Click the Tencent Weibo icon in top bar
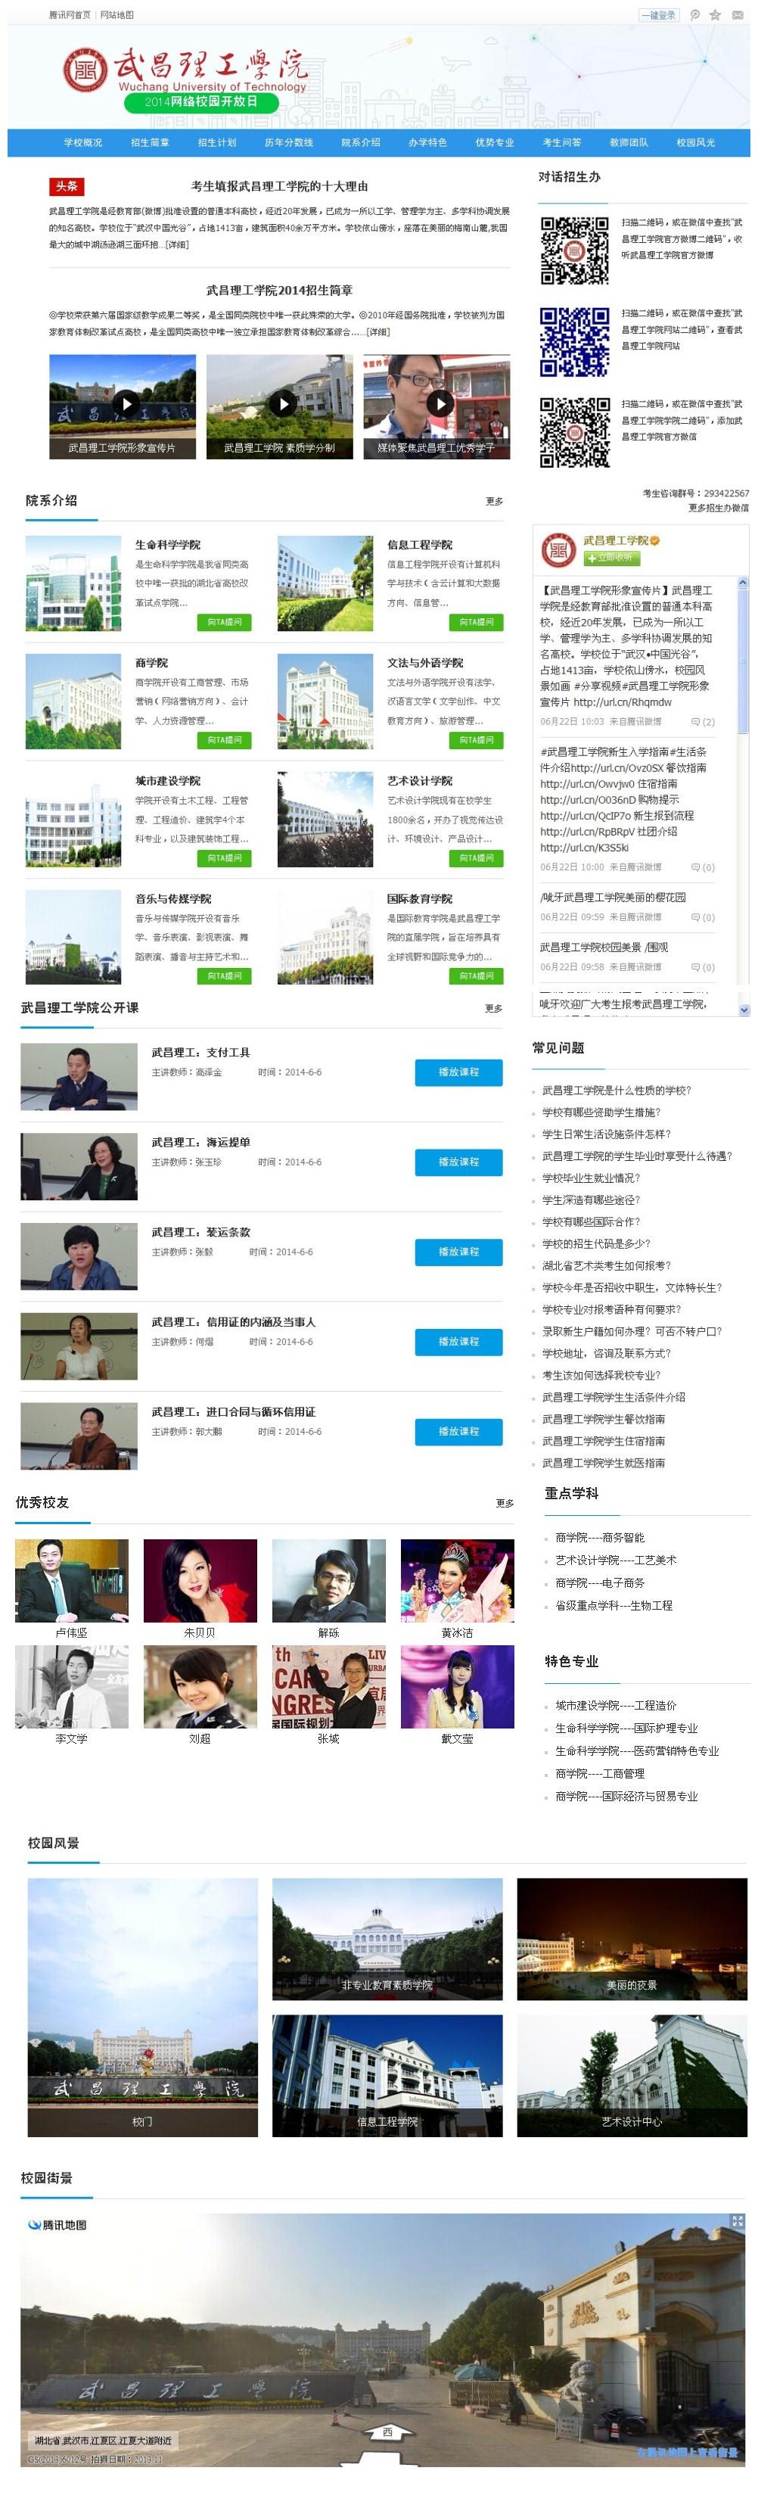Screen dimensions: 758x2508 [694, 14]
